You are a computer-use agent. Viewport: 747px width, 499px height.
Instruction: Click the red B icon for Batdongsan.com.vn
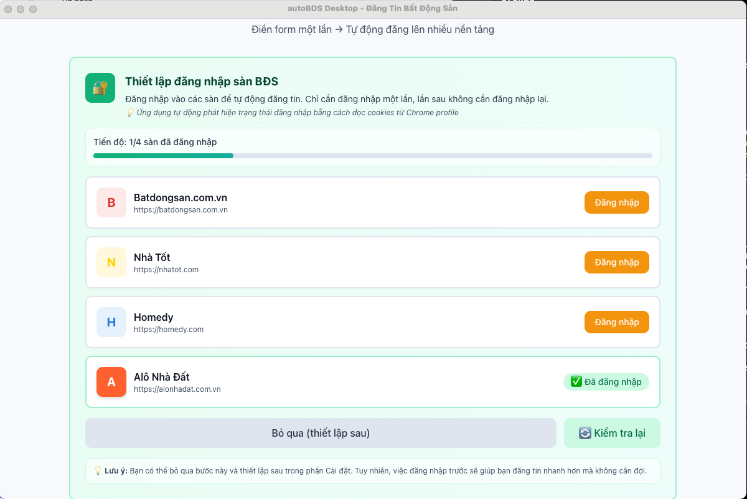[111, 202]
